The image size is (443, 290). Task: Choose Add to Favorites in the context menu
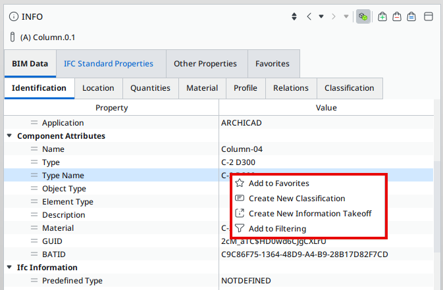[x=308, y=183]
